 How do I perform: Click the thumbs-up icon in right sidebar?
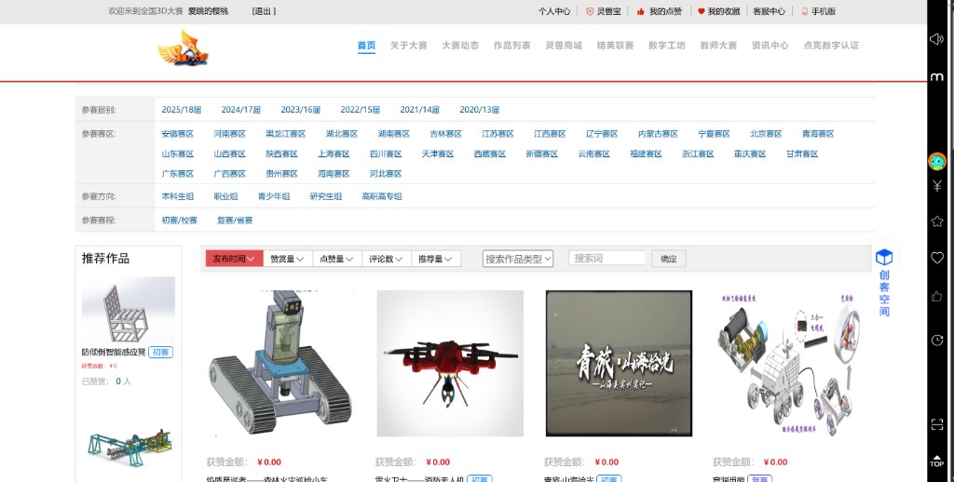pos(937,296)
